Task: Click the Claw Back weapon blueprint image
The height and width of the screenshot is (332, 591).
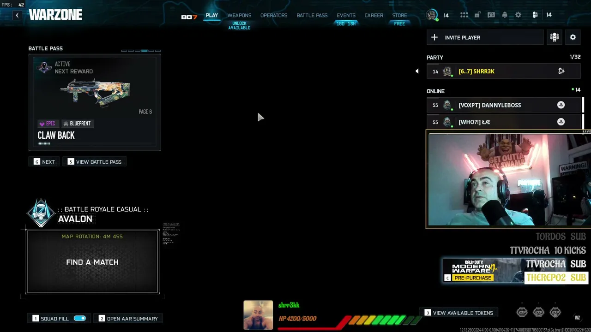Action: (95, 93)
